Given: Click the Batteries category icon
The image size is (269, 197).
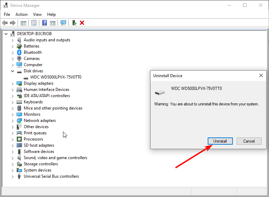Looking at the screenshot, I should [19, 46].
